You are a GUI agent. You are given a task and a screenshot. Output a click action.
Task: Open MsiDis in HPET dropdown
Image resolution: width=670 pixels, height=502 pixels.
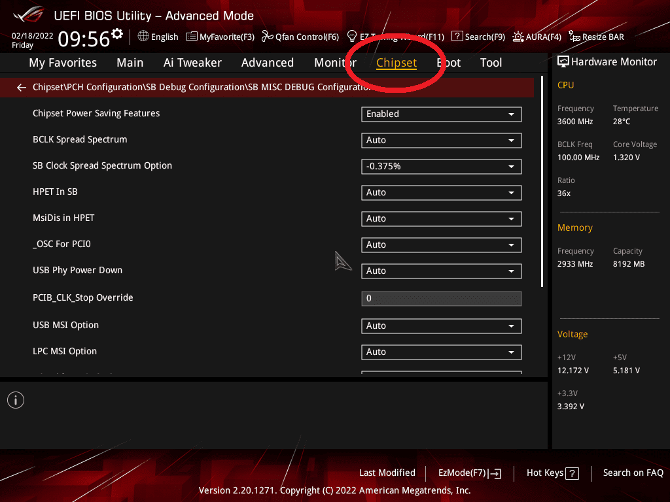(x=442, y=218)
